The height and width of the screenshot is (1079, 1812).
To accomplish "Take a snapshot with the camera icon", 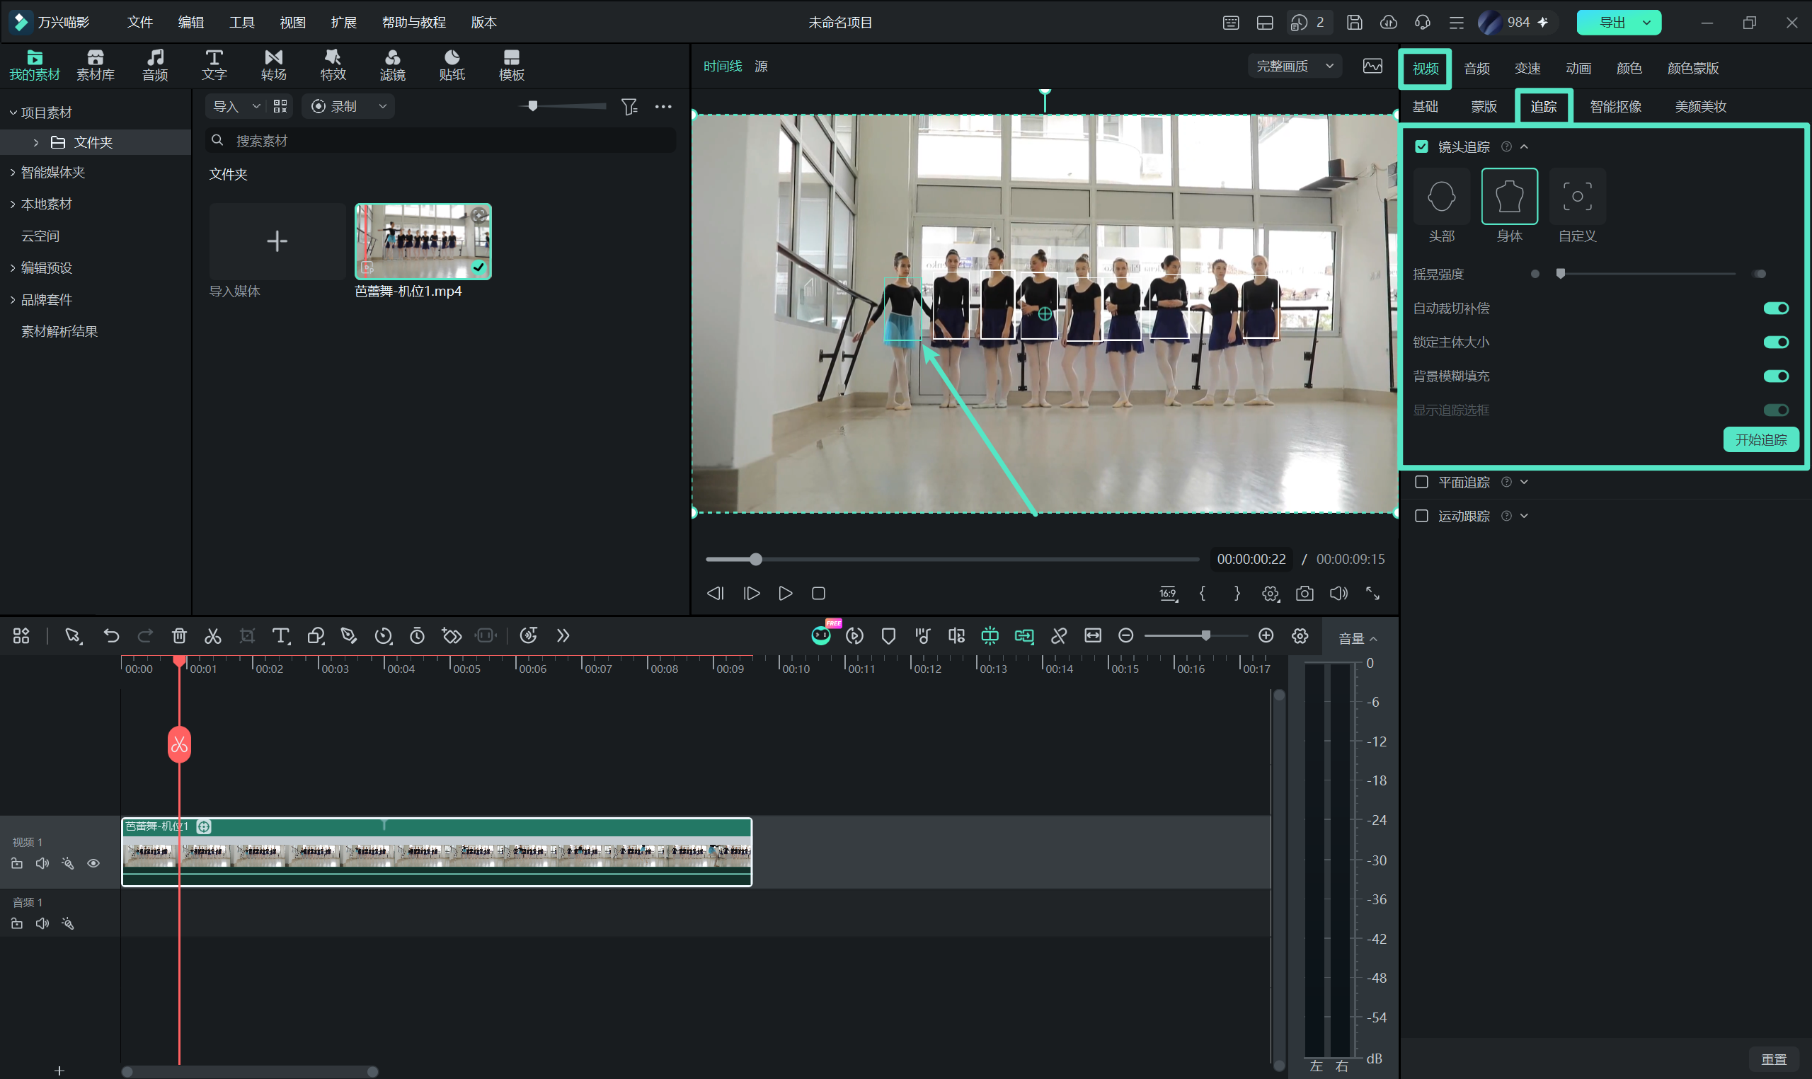I will point(1304,594).
